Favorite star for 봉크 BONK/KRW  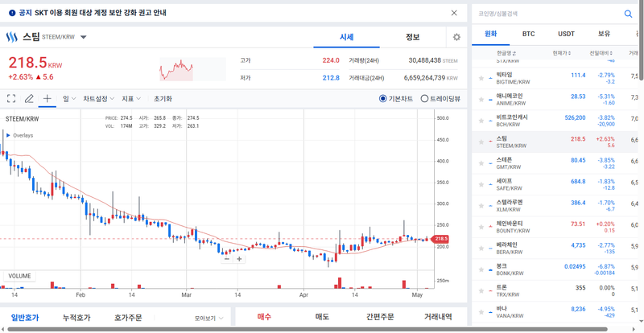(481, 270)
